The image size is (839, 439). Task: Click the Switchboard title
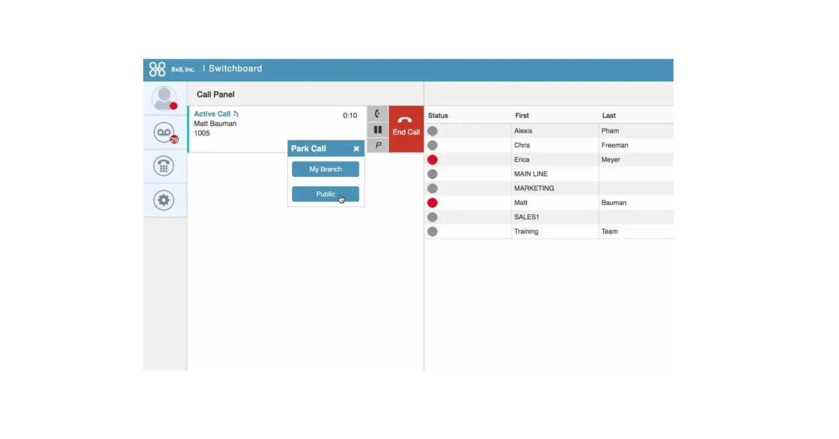235,68
